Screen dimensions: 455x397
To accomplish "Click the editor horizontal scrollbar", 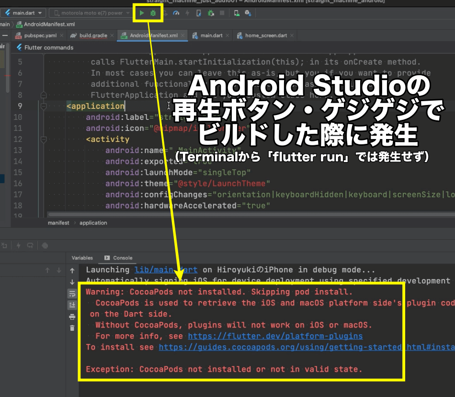I will click(x=251, y=215).
